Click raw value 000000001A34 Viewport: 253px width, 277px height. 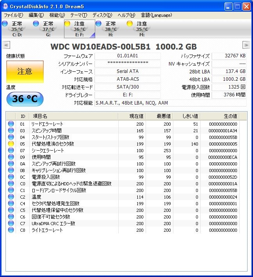coord(223,131)
